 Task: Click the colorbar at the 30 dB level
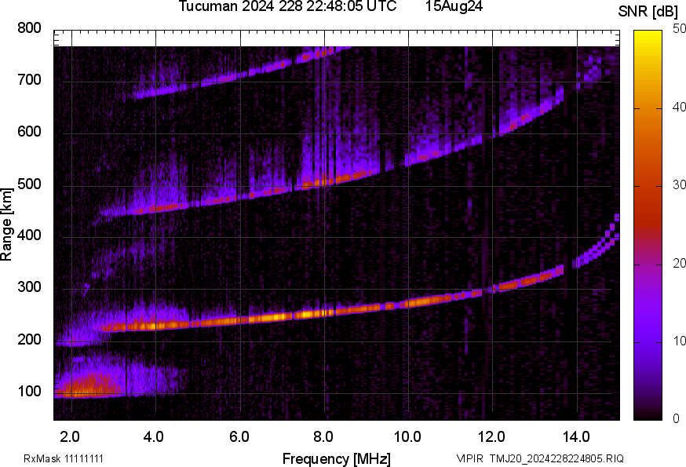tap(648, 186)
